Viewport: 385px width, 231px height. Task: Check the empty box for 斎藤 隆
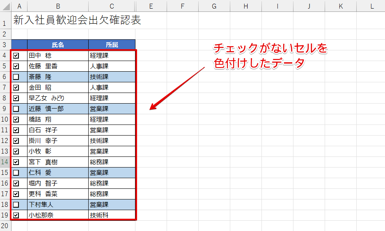(16, 77)
